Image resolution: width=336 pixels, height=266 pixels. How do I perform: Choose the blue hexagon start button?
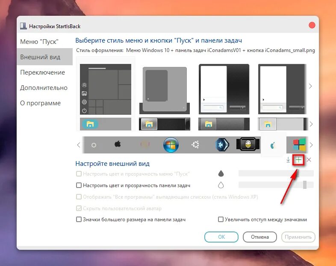(x=222, y=145)
